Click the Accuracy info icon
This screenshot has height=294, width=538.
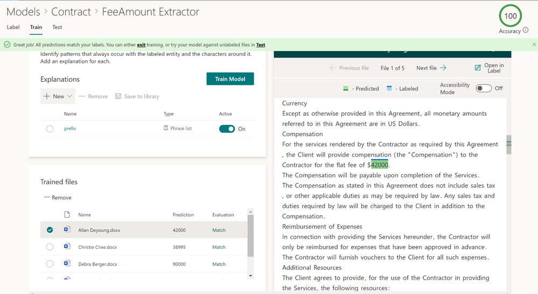(526, 31)
